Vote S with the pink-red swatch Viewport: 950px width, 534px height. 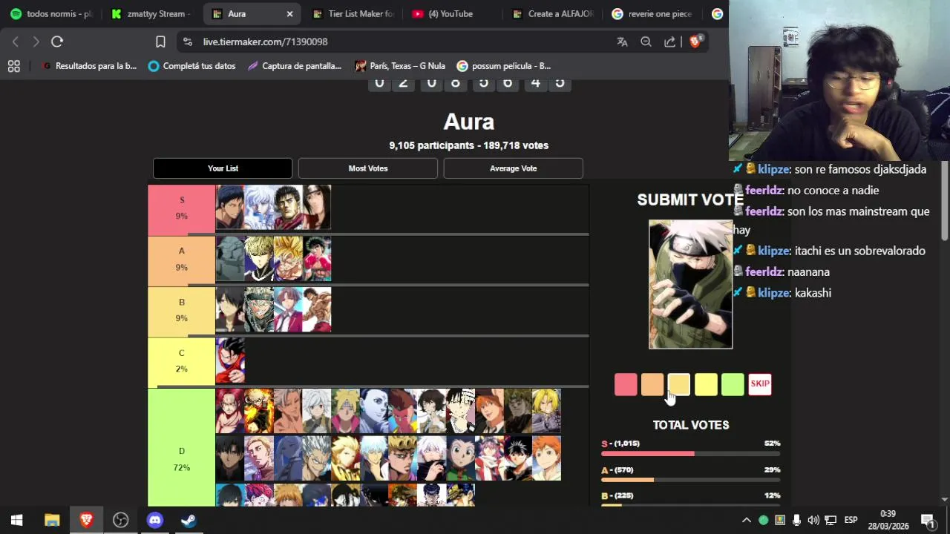(626, 384)
